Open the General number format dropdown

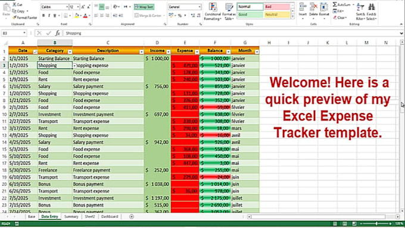200,7
